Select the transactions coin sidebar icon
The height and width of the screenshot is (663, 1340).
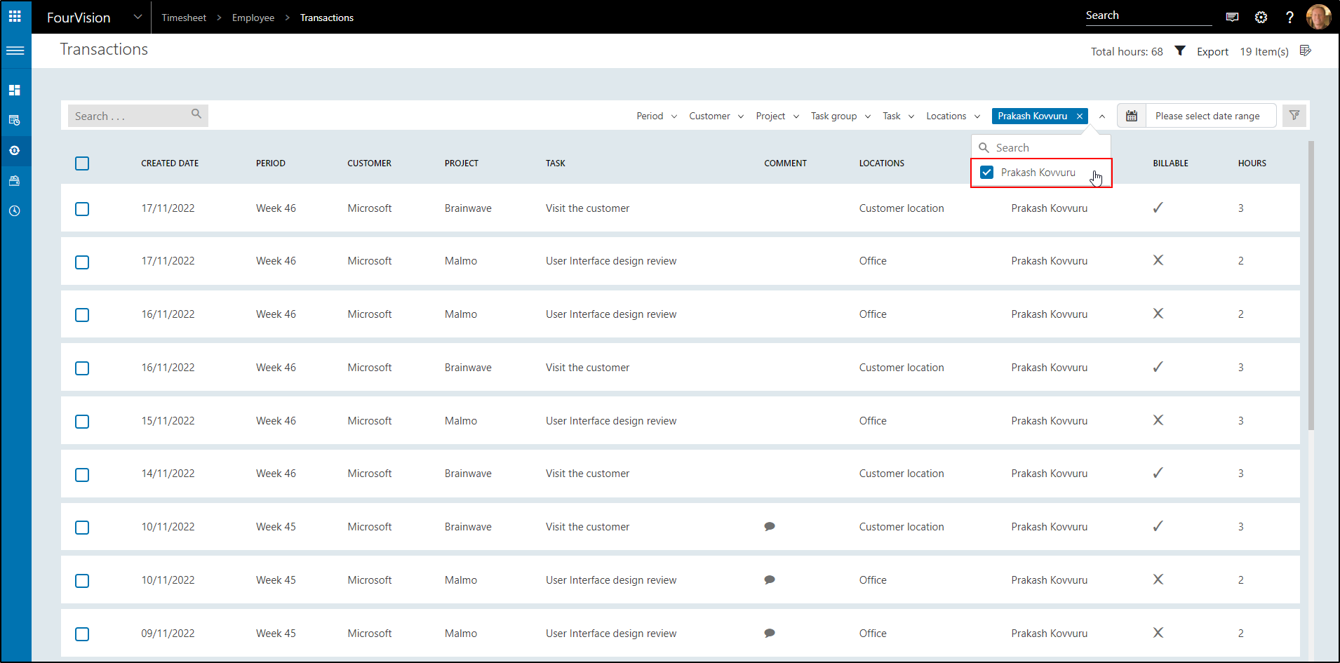coord(15,150)
